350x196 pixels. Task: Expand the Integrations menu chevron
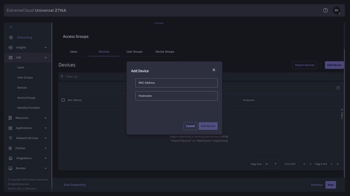point(45,158)
